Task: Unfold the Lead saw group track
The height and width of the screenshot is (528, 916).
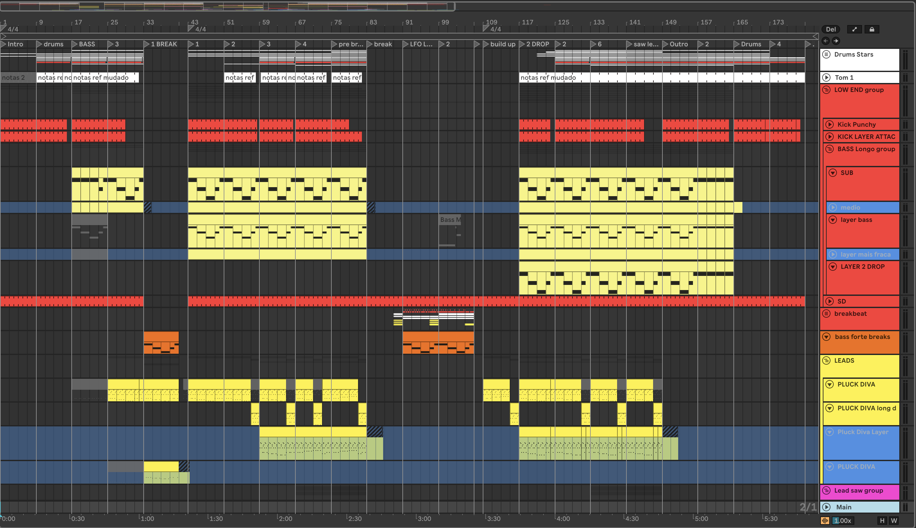Action: tap(827, 490)
